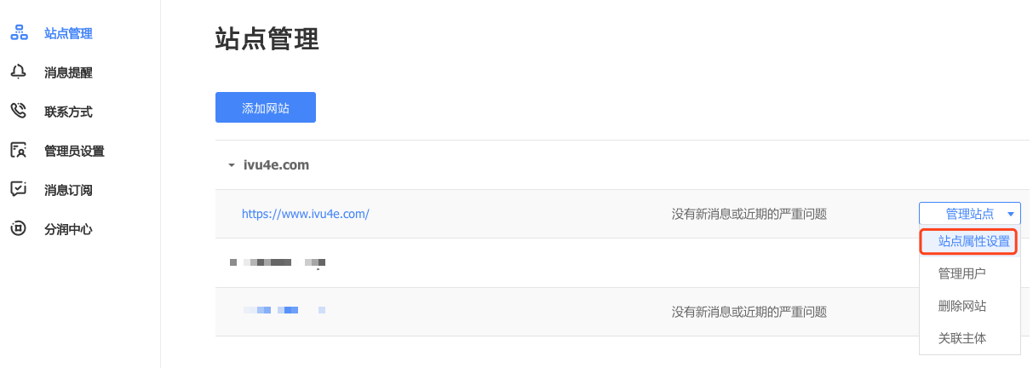
Task: Click the bell icon for message reminders
Action: pos(18,72)
